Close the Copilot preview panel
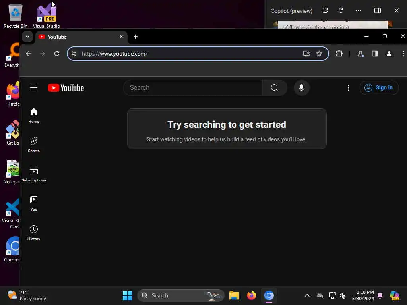The image size is (407, 305). [x=396, y=10]
